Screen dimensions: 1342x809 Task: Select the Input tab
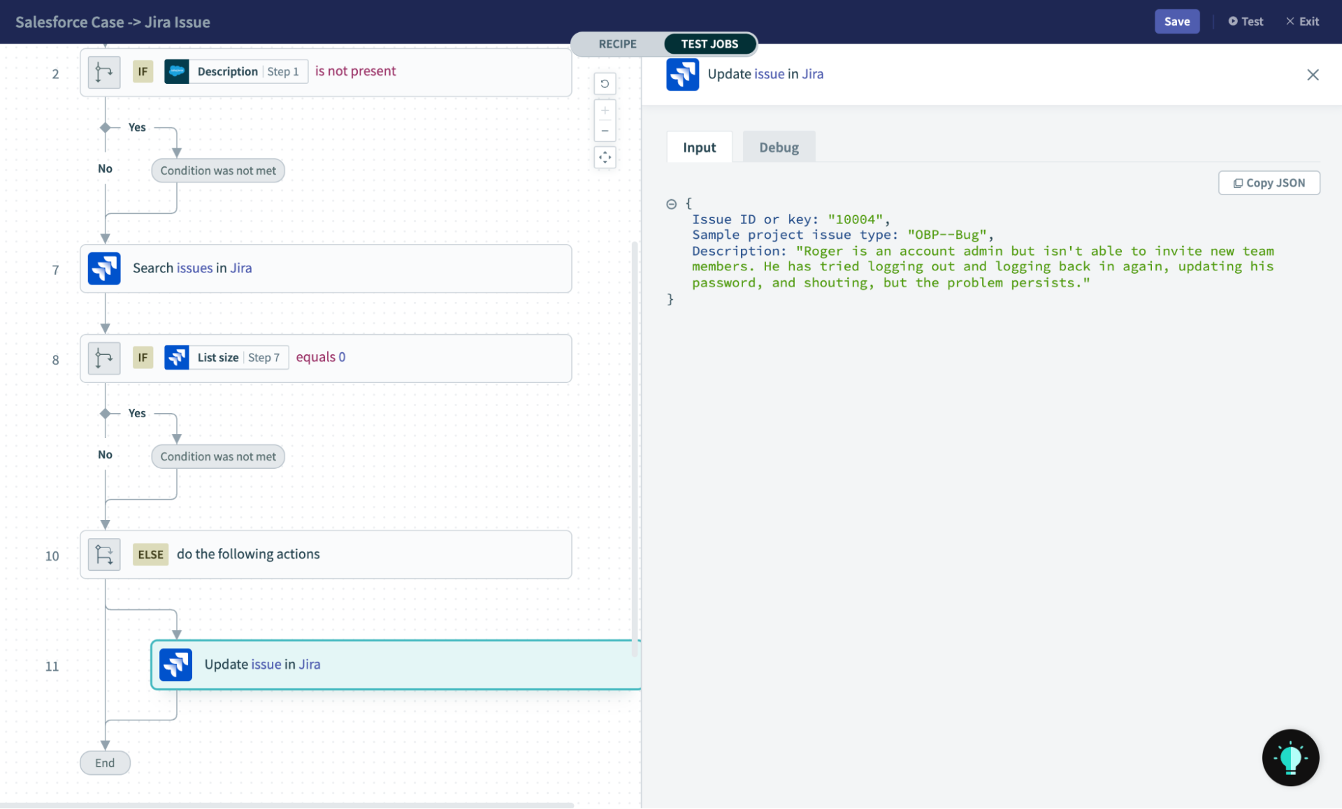coord(699,148)
